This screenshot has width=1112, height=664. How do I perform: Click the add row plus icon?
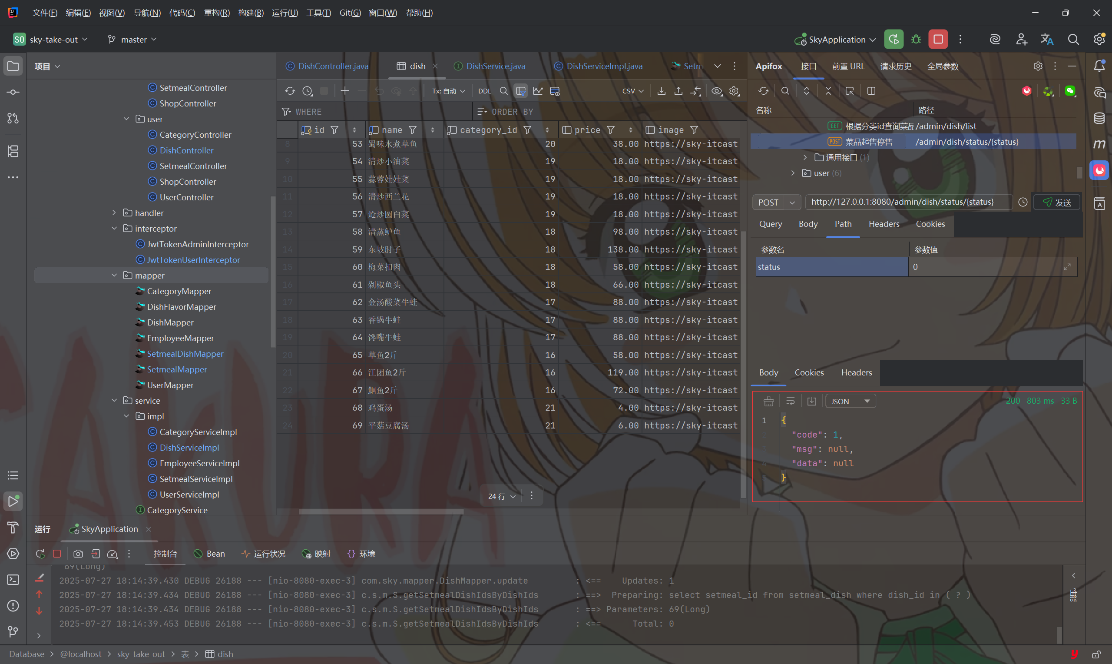point(345,91)
